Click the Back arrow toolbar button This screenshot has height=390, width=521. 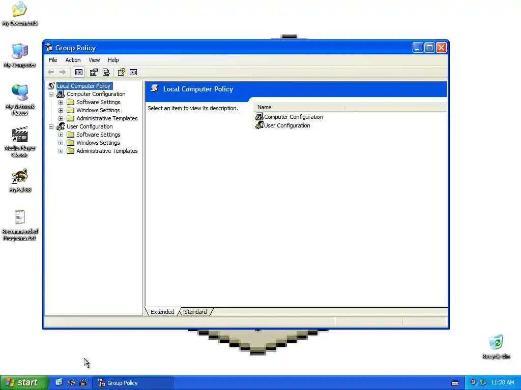[x=51, y=72]
